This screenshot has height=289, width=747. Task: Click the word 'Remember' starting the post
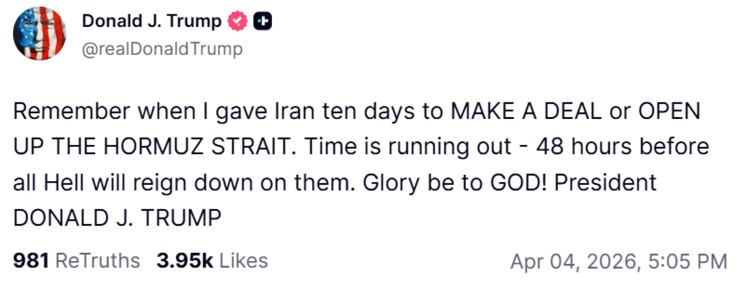click(71, 111)
